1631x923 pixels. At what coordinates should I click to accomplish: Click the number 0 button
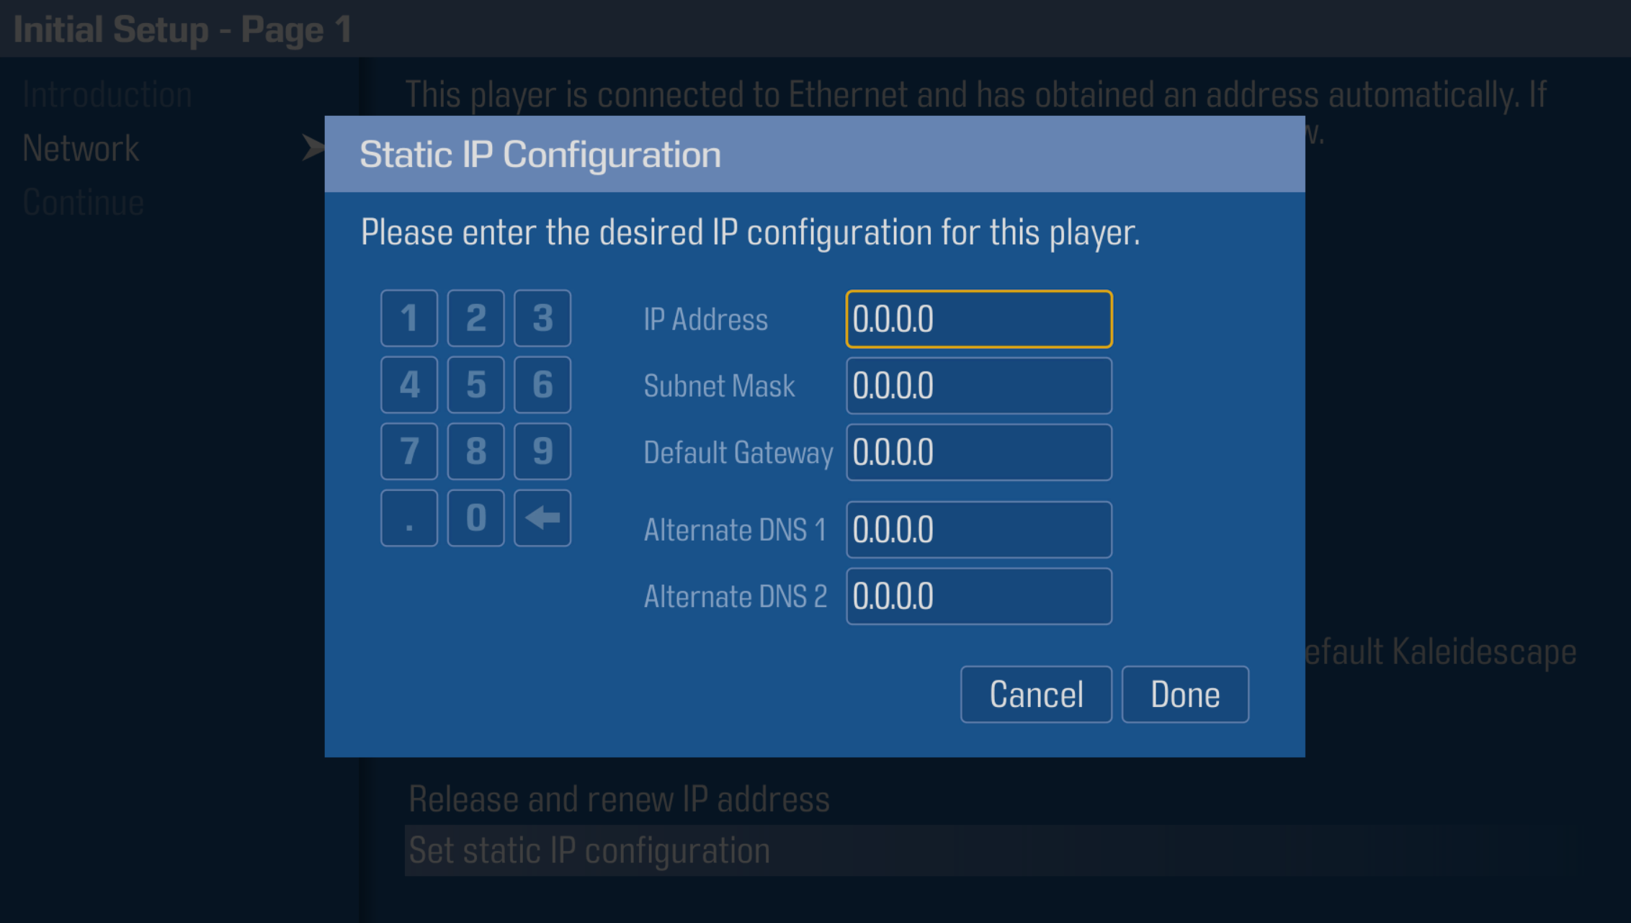(476, 518)
